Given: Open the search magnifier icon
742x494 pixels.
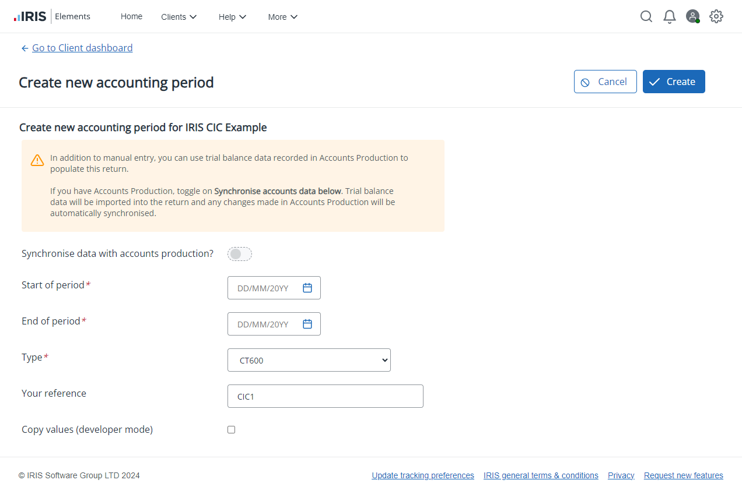Looking at the screenshot, I should coord(646,16).
